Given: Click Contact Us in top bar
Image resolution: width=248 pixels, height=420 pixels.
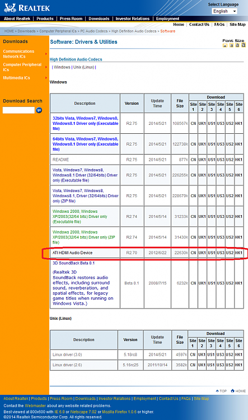Looking at the screenshot, I should tap(199, 25).
